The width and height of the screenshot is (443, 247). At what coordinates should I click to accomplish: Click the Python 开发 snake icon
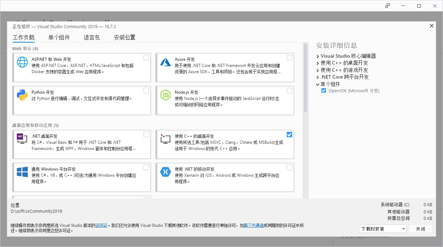(x=22, y=95)
